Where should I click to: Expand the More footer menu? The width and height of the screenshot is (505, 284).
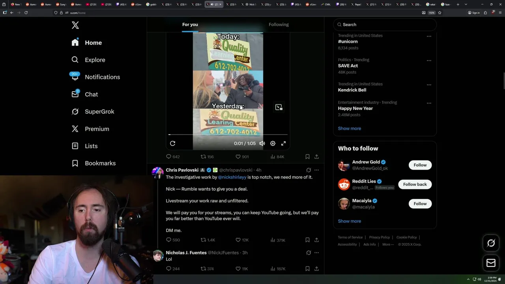click(387, 245)
